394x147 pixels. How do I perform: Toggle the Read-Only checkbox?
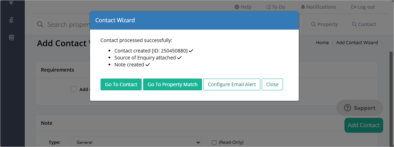click(214, 142)
